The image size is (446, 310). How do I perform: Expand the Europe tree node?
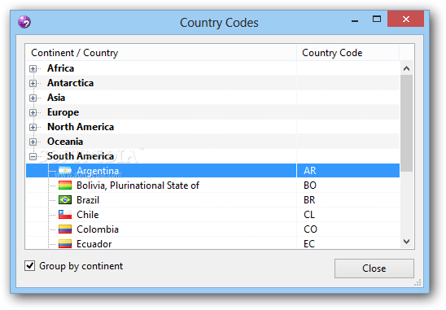pyautogui.click(x=33, y=112)
